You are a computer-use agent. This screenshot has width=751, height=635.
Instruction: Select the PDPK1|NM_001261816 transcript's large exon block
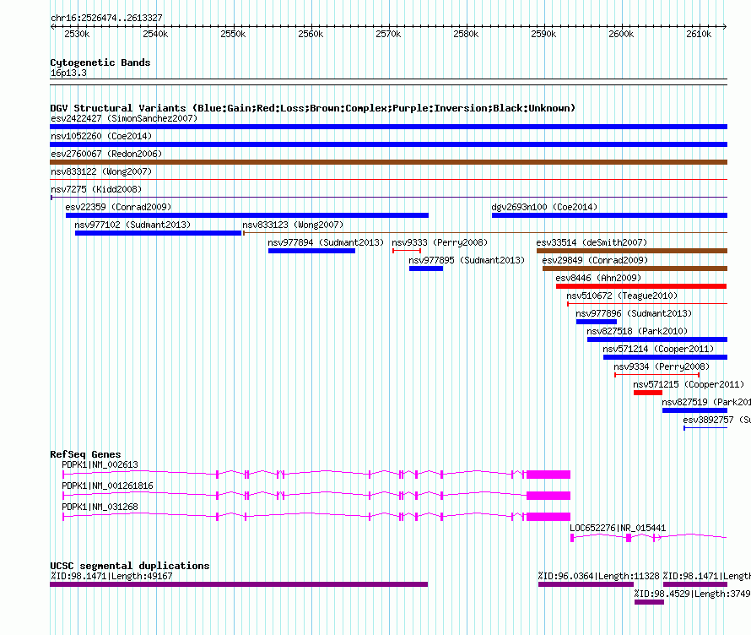click(x=548, y=496)
